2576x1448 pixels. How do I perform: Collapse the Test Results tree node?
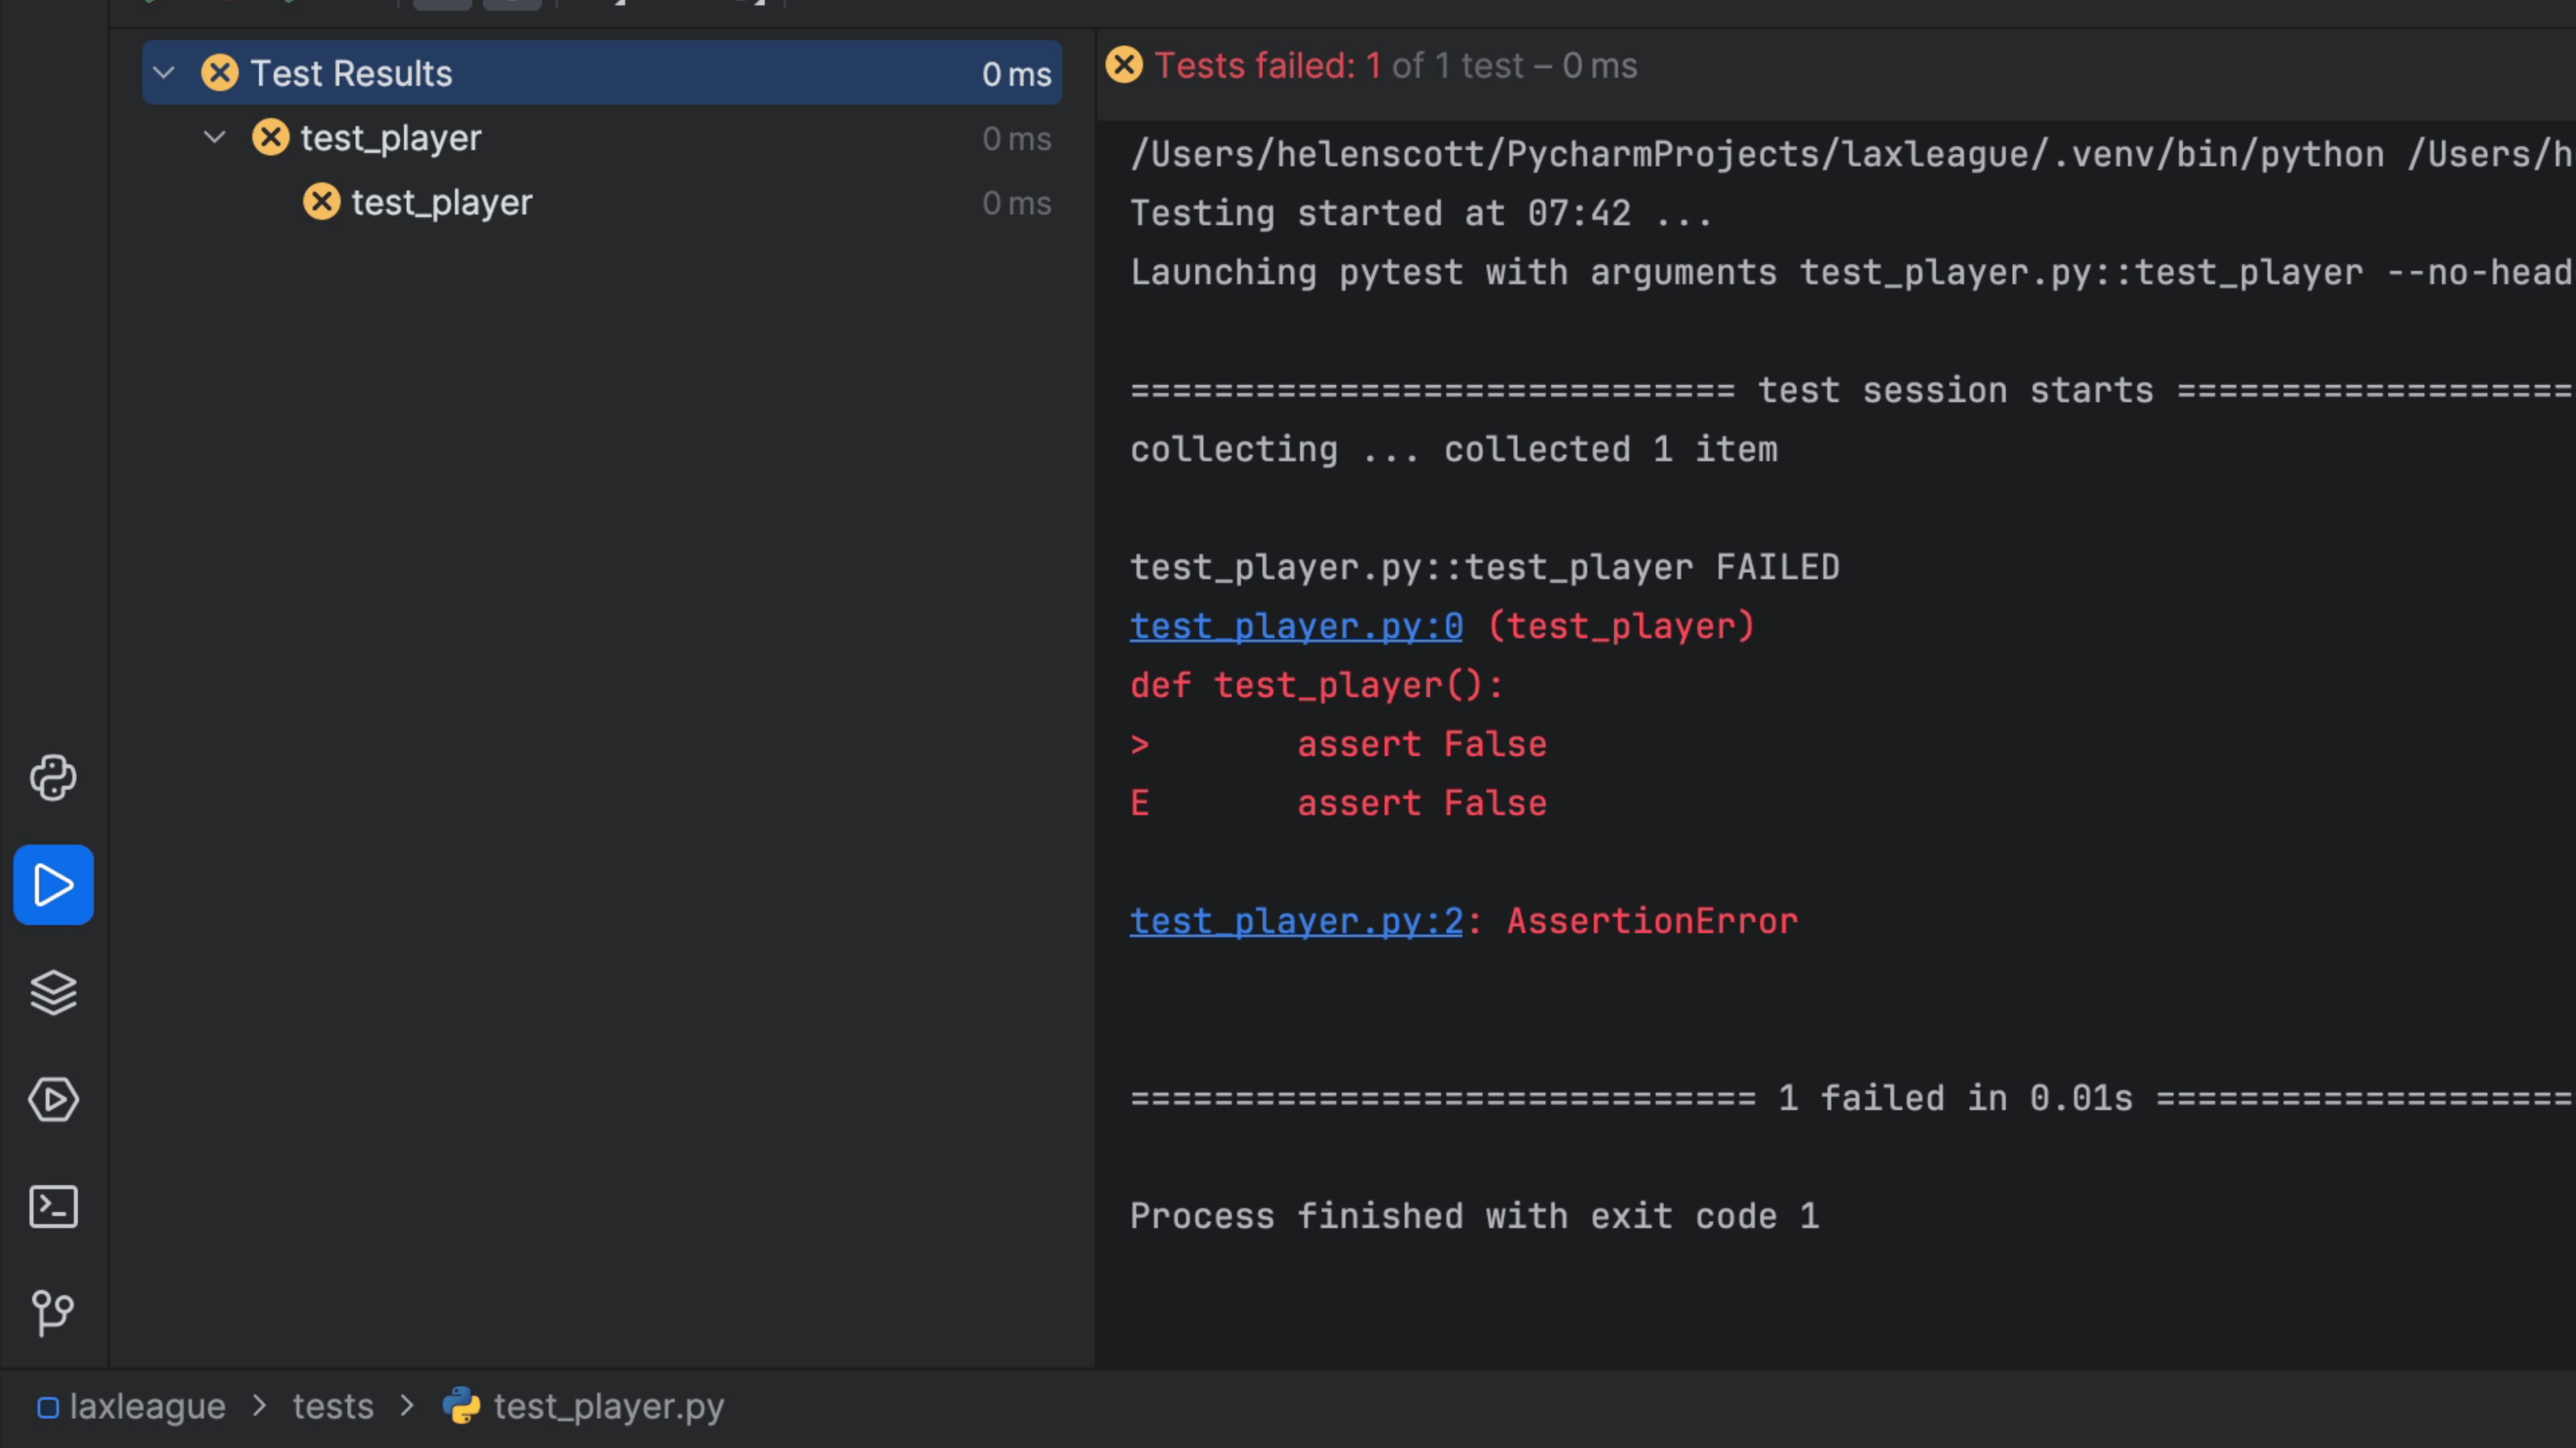pos(164,73)
